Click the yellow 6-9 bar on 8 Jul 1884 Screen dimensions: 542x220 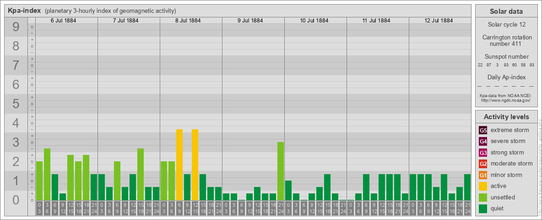pos(179,165)
